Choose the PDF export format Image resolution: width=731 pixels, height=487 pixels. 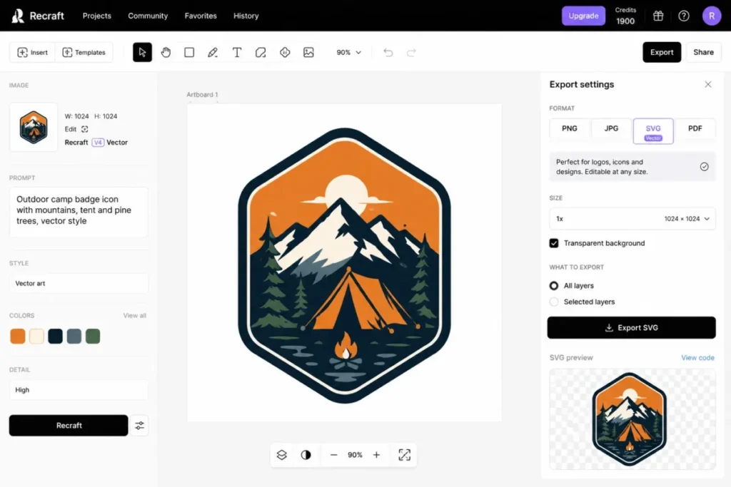[x=695, y=128]
